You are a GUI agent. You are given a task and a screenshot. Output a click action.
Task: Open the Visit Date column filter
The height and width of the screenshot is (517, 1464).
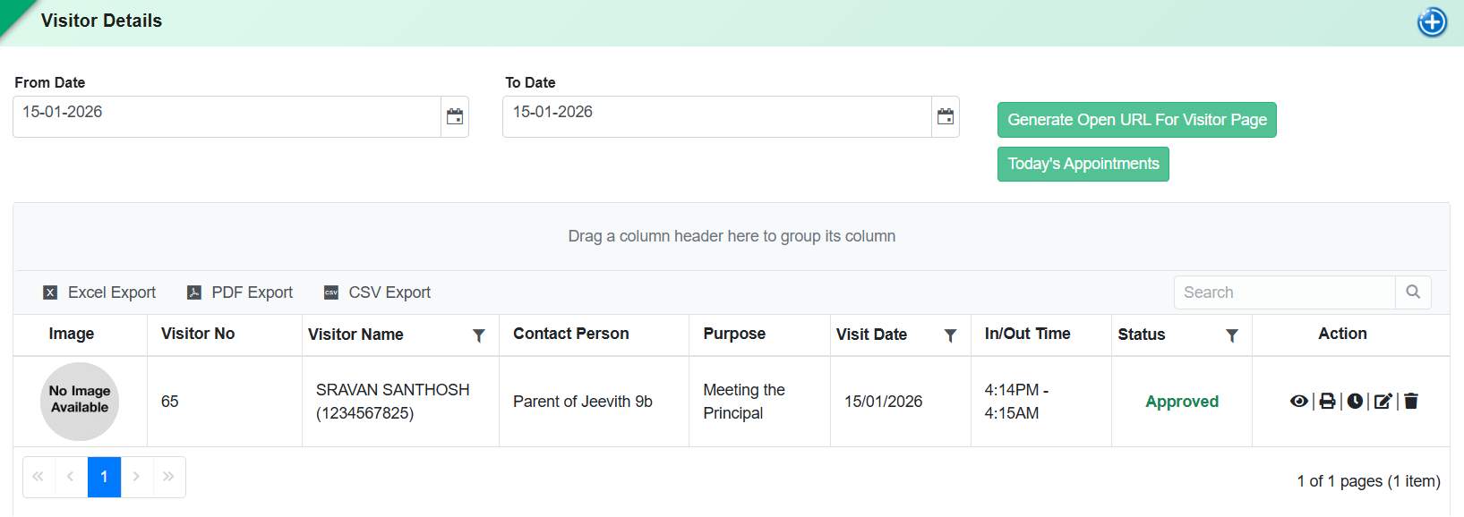coord(950,335)
